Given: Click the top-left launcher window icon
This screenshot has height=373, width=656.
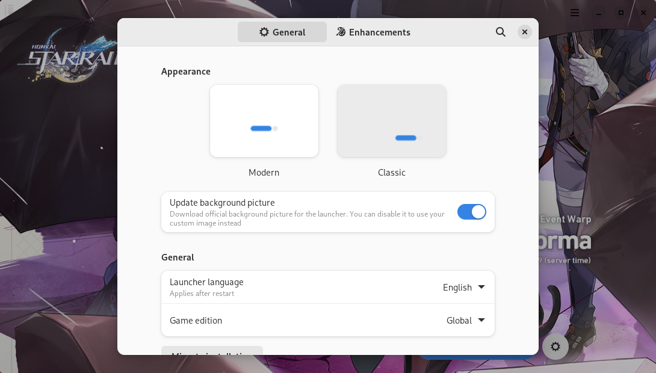Looking at the screenshot, I should 9,10.
